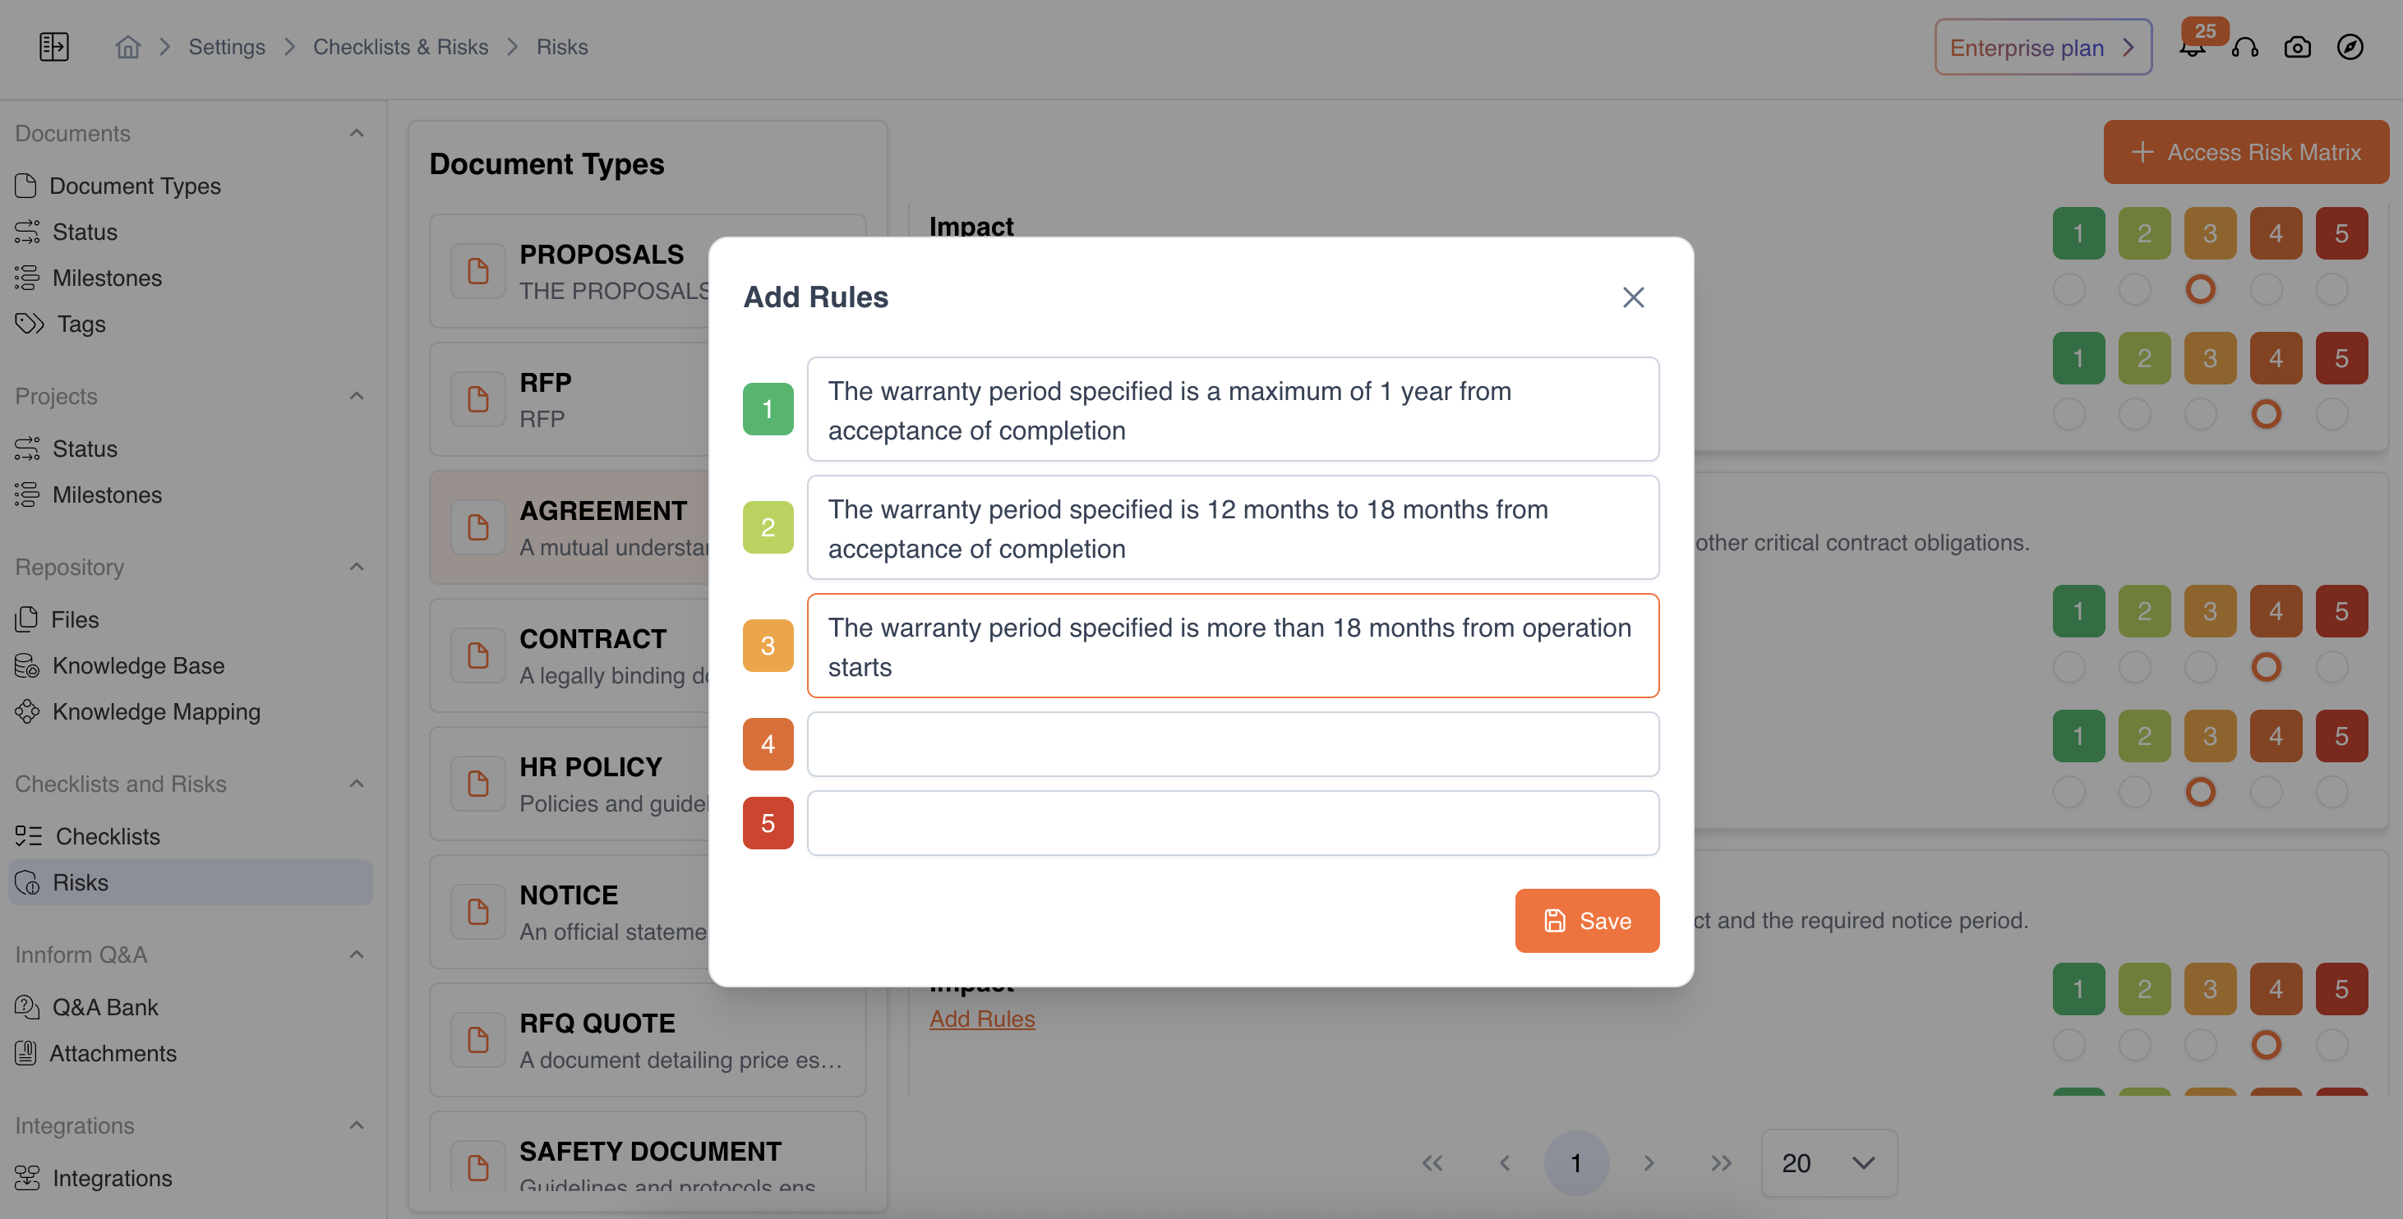Click the headphones support icon
Image resolution: width=2403 pixels, height=1219 pixels.
coord(2245,48)
